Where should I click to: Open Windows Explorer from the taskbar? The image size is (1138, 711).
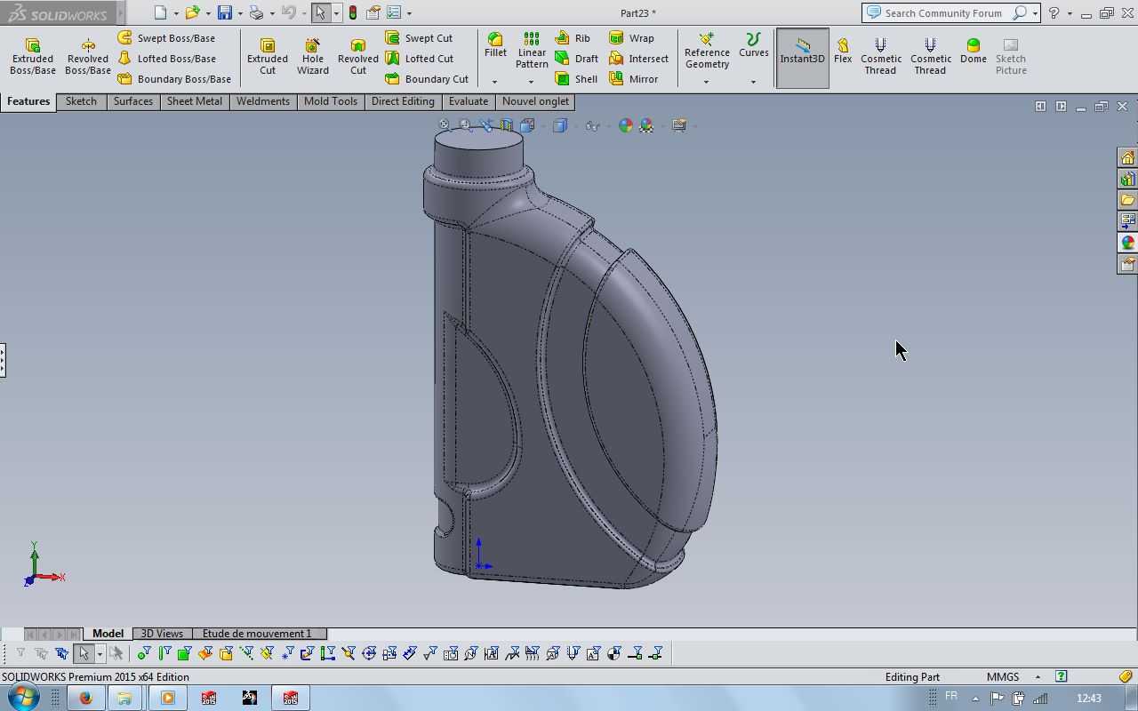click(125, 698)
